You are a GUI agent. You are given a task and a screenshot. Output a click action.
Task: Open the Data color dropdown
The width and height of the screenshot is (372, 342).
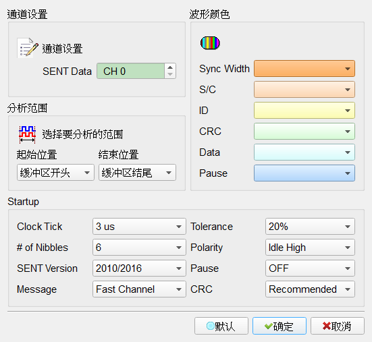pyautogui.click(x=304, y=152)
